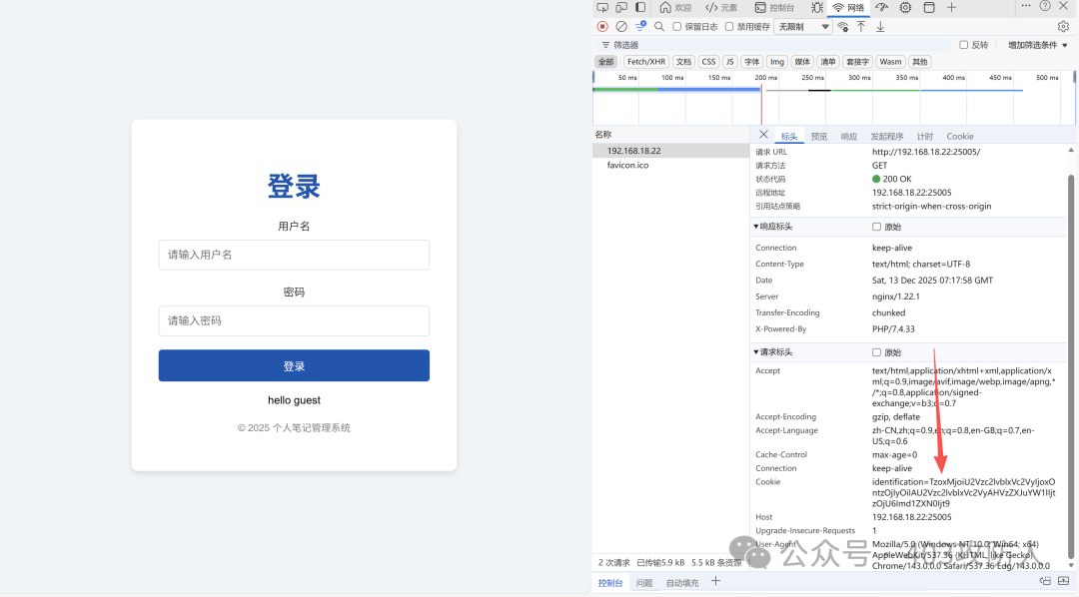Activate the inspect element picker icon
Image resolution: width=1079 pixels, height=597 pixels.
coord(602,8)
